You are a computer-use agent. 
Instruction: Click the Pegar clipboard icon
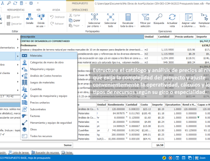coord(71,26)
